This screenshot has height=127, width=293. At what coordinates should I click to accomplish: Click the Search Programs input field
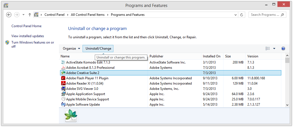(265, 15)
